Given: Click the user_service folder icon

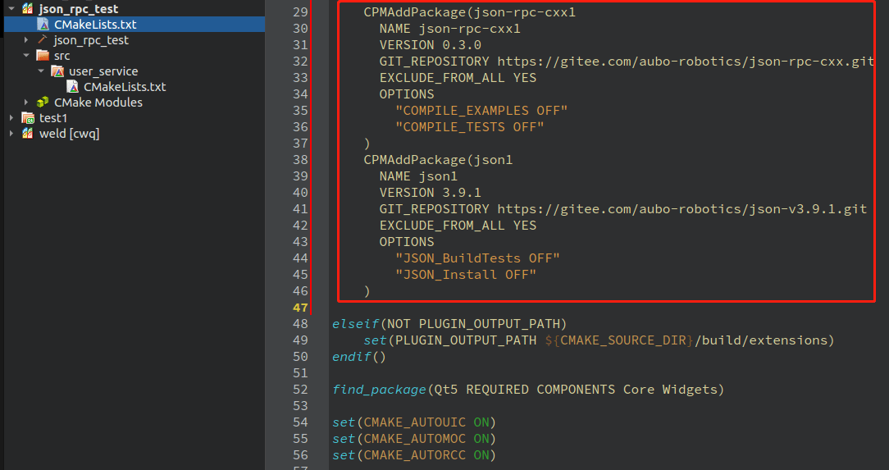Looking at the screenshot, I should (x=57, y=71).
